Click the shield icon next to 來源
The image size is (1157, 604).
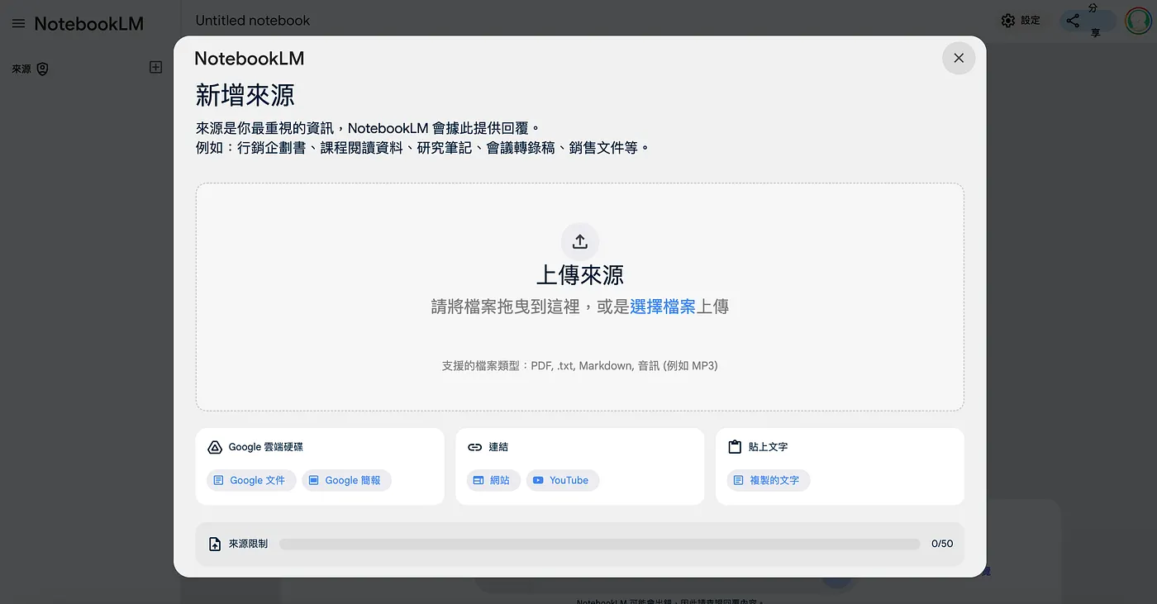pyautogui.click(x=43, y=69)
